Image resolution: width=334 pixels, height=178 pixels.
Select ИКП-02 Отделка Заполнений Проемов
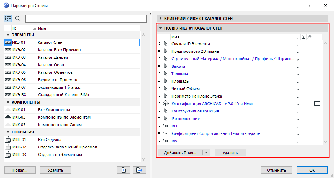point(72,147)
